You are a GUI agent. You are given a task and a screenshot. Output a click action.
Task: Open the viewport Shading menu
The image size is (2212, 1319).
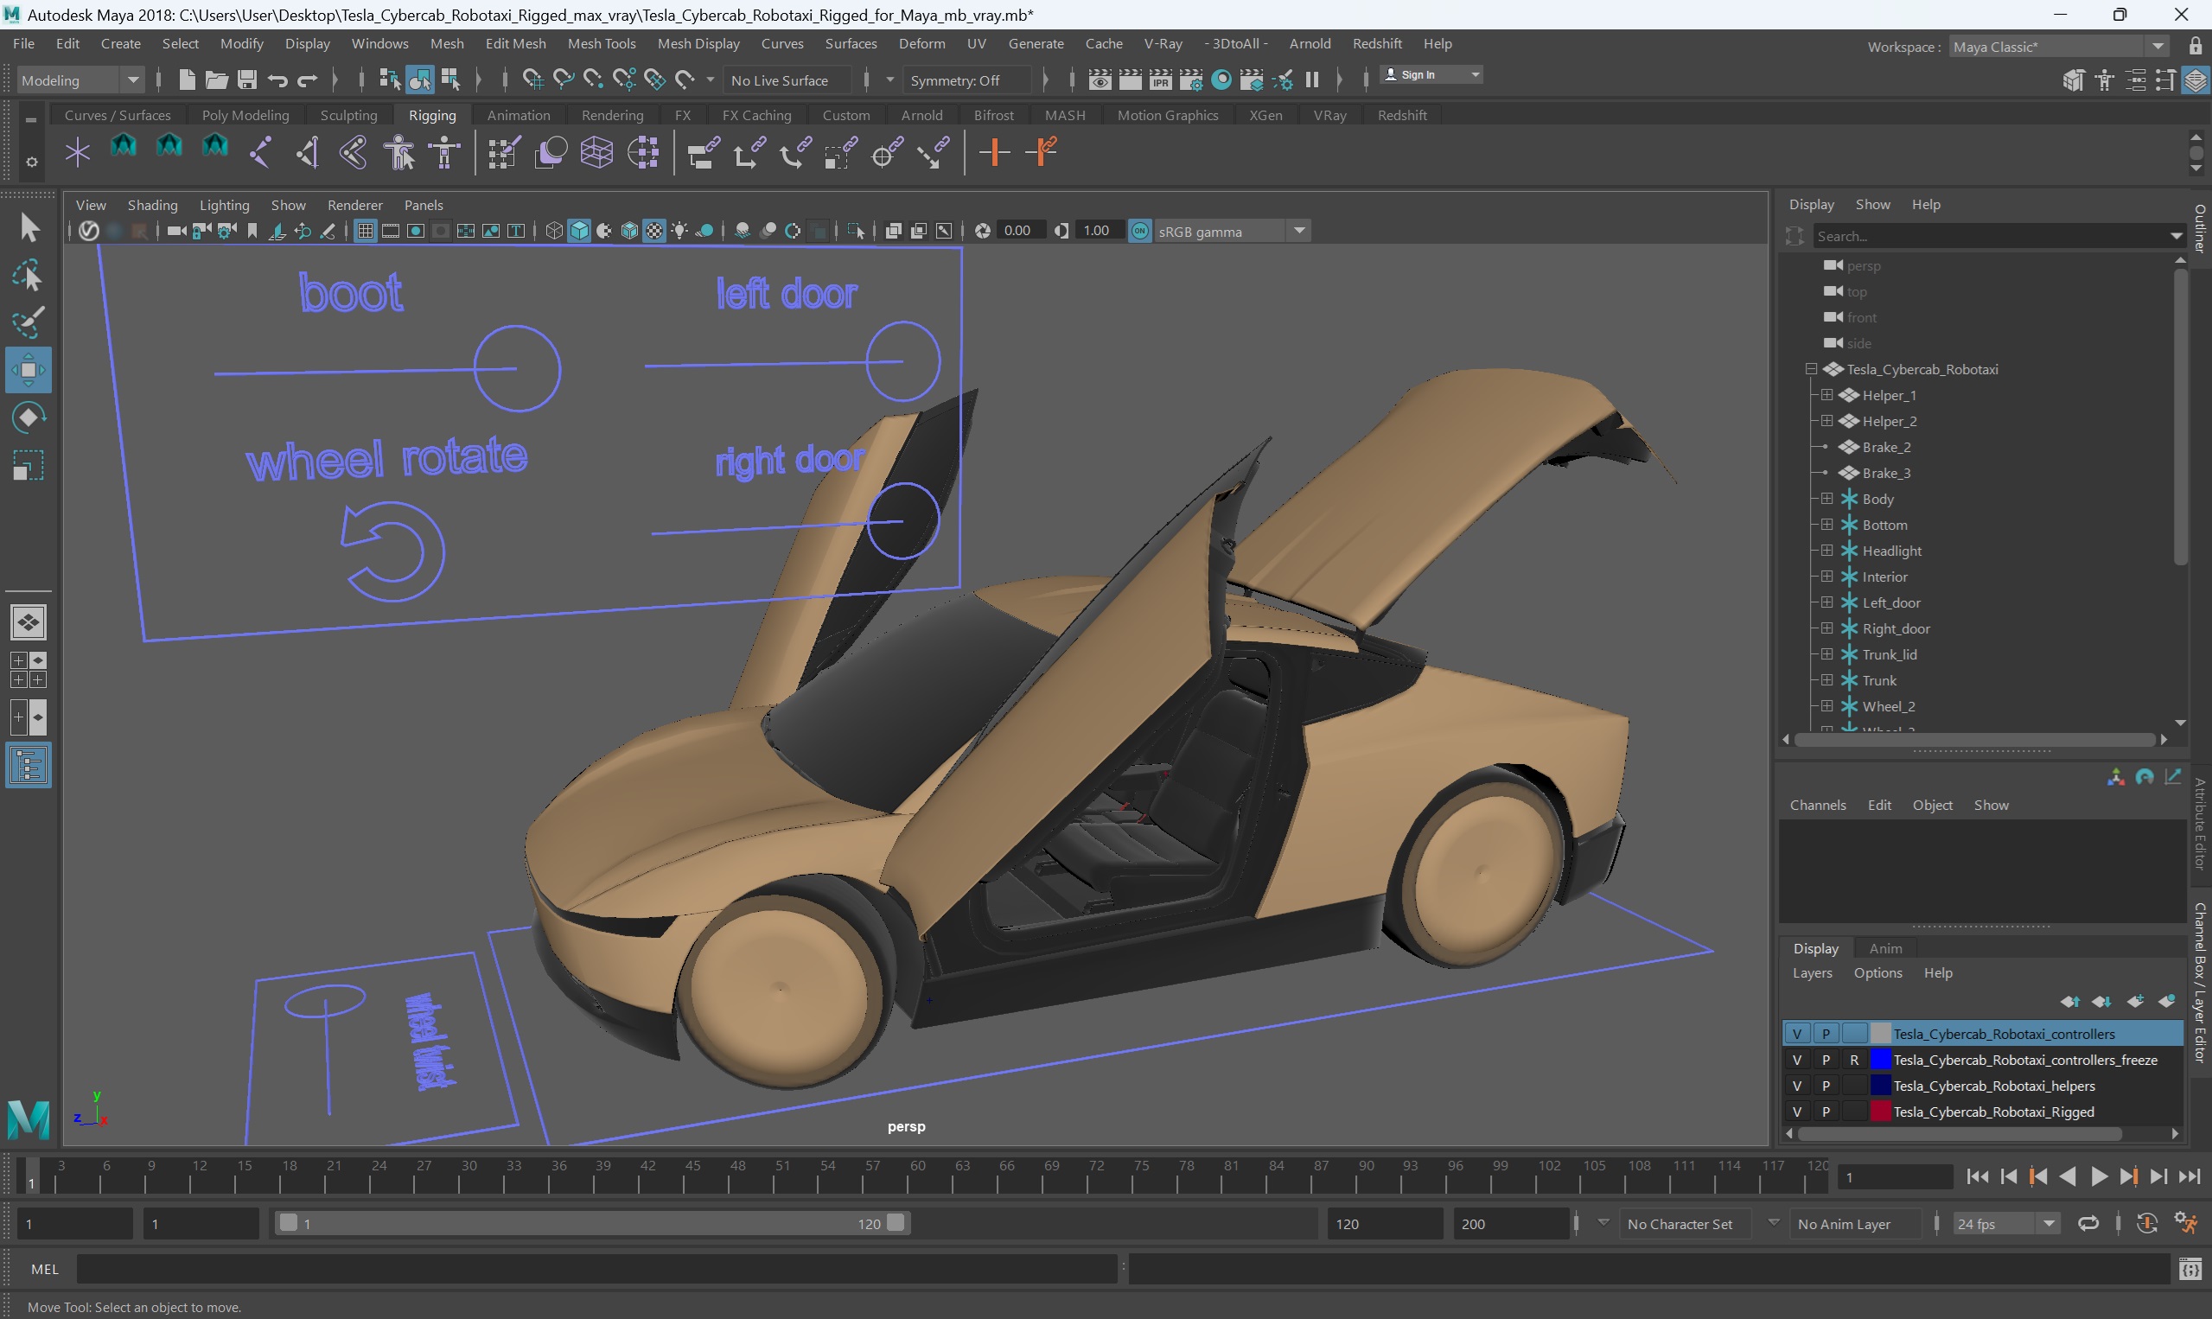(x=152, y=206)
